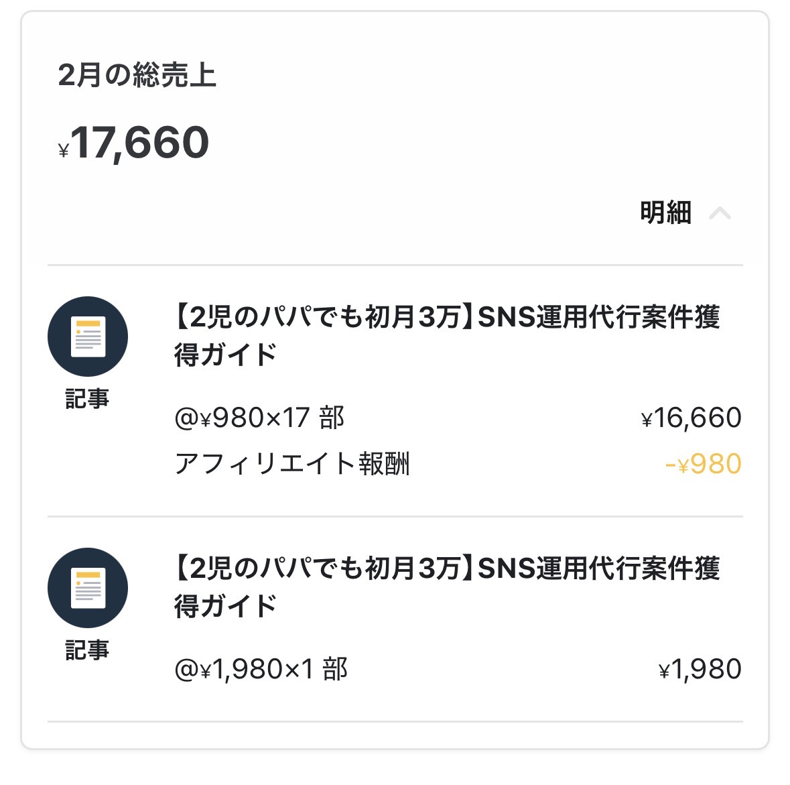Image resolution: width=790 pixels, height=785 pixels.
Task: Select the @¥980×17 部 sales line
Action: pyautogui.click(x=259, y=418)
